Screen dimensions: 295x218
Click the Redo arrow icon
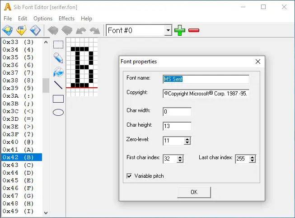coord(95,30)
